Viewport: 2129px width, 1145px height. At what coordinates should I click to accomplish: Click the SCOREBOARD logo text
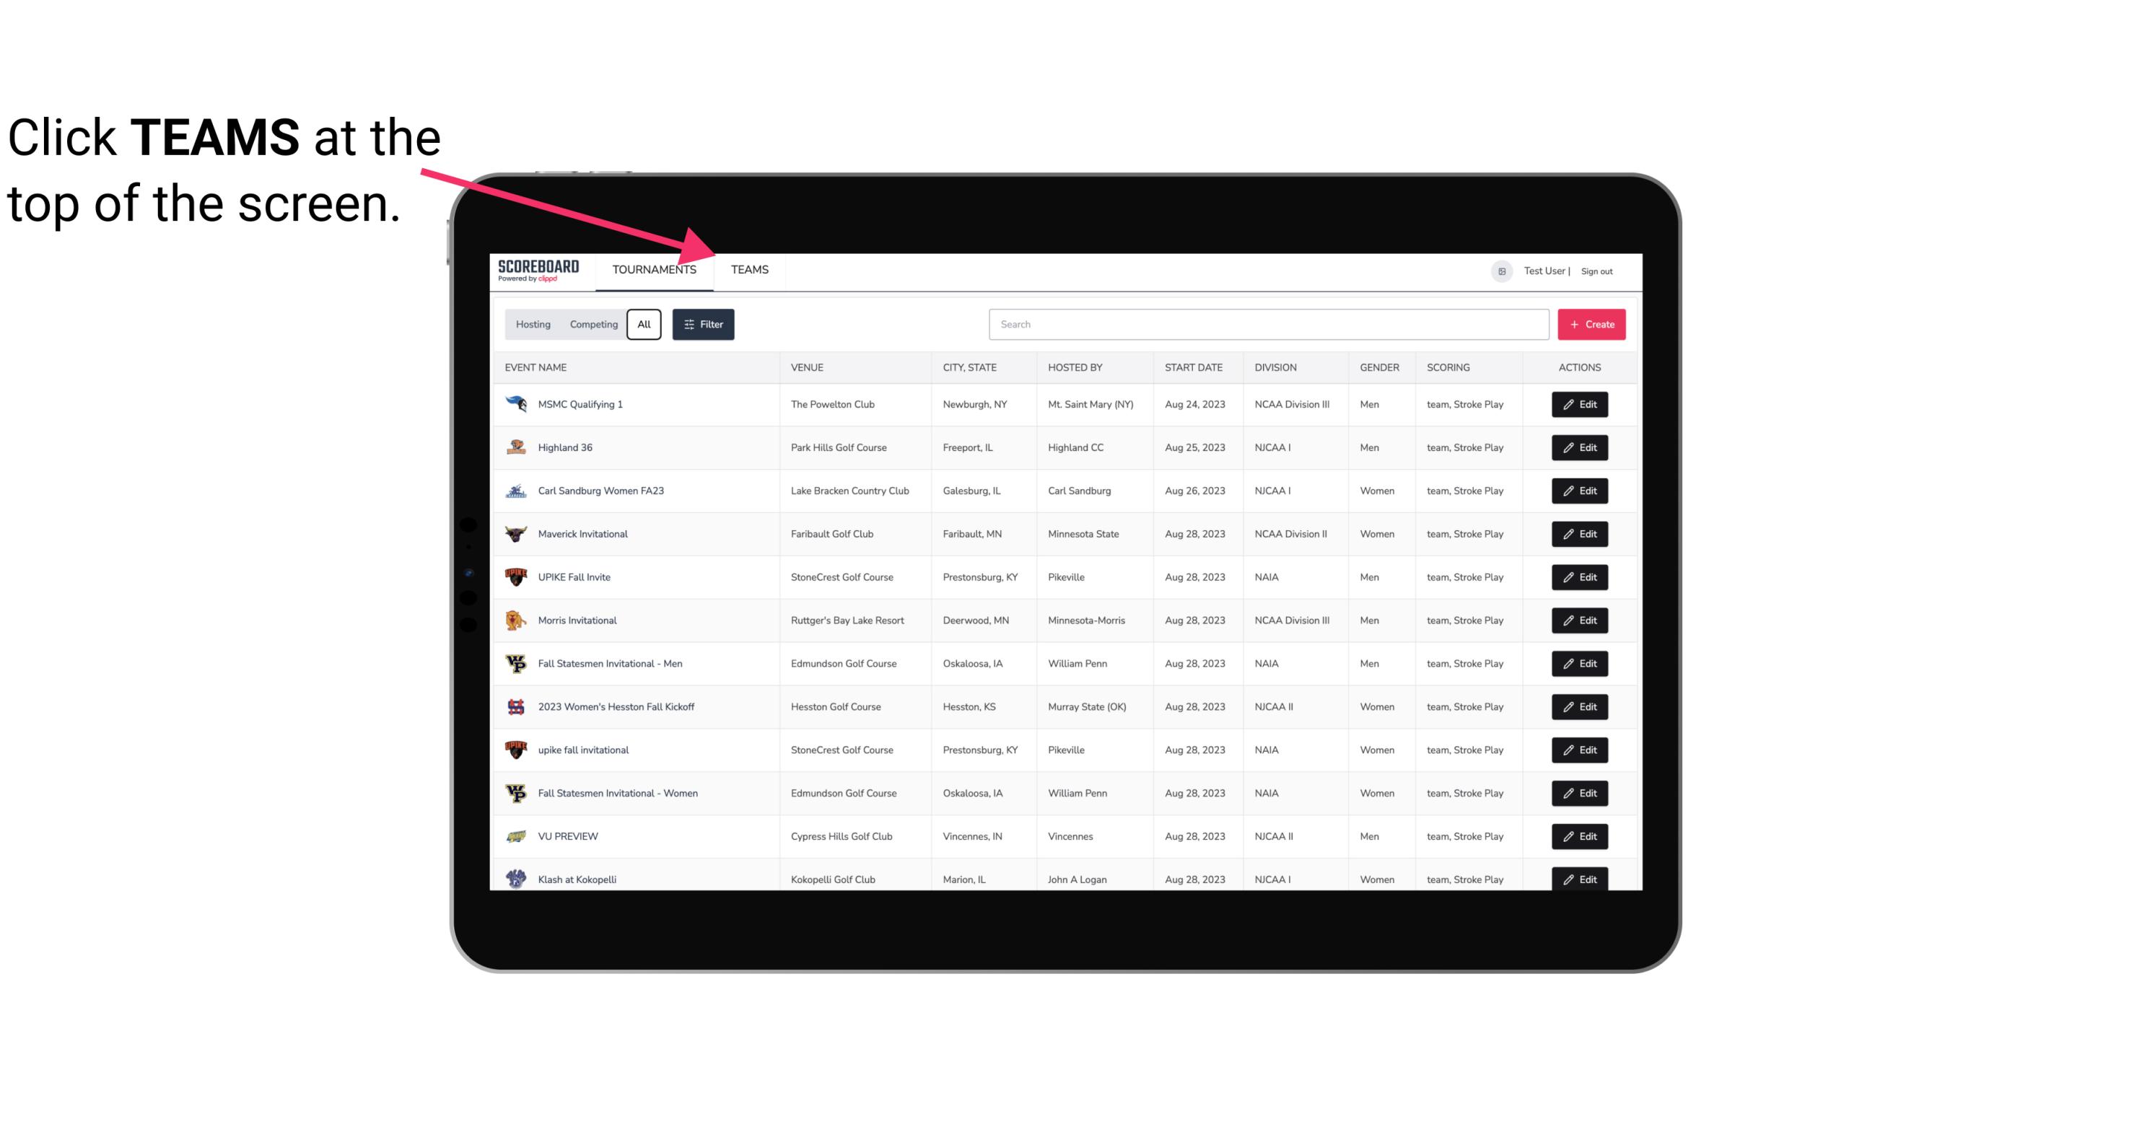[537, 268]
